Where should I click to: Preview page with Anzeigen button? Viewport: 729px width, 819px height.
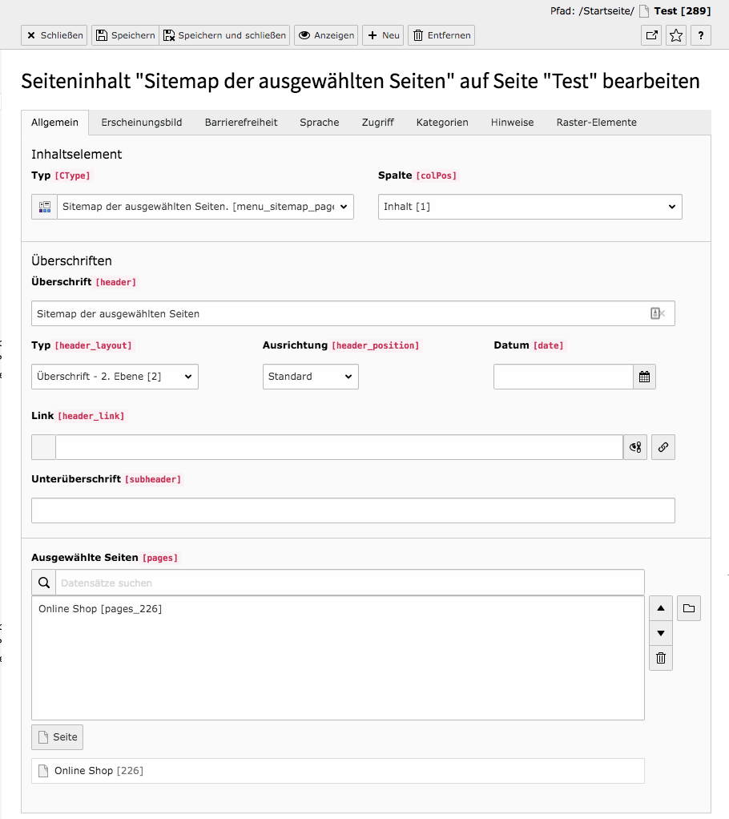(326, 35)
